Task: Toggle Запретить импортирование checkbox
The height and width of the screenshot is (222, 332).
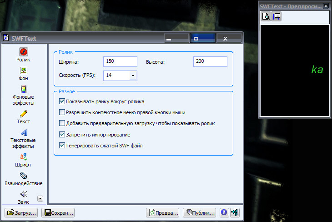Action: pyautogui.click(x=62, y=134)
